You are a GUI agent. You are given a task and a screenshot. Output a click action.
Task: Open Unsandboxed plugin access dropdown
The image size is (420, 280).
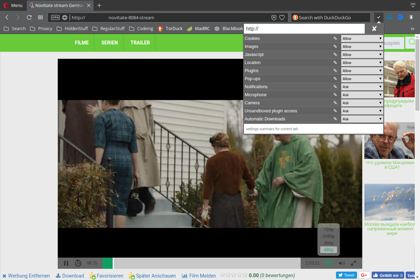pos(362,111)
